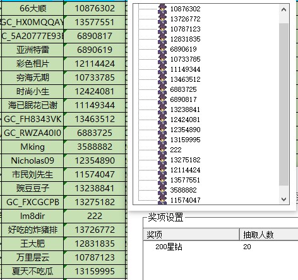Select spreadsheet cell 66大顺
Image resolution: width=298 pixels, height=280 pixels.
coord(32,8)
